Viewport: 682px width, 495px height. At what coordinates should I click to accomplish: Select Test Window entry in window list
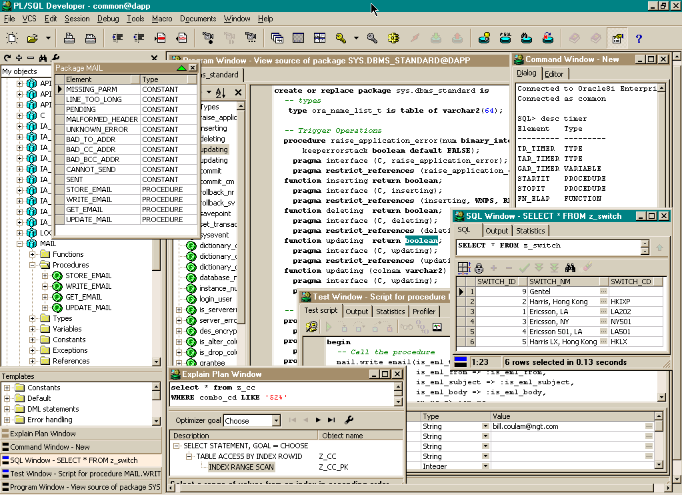81,474
